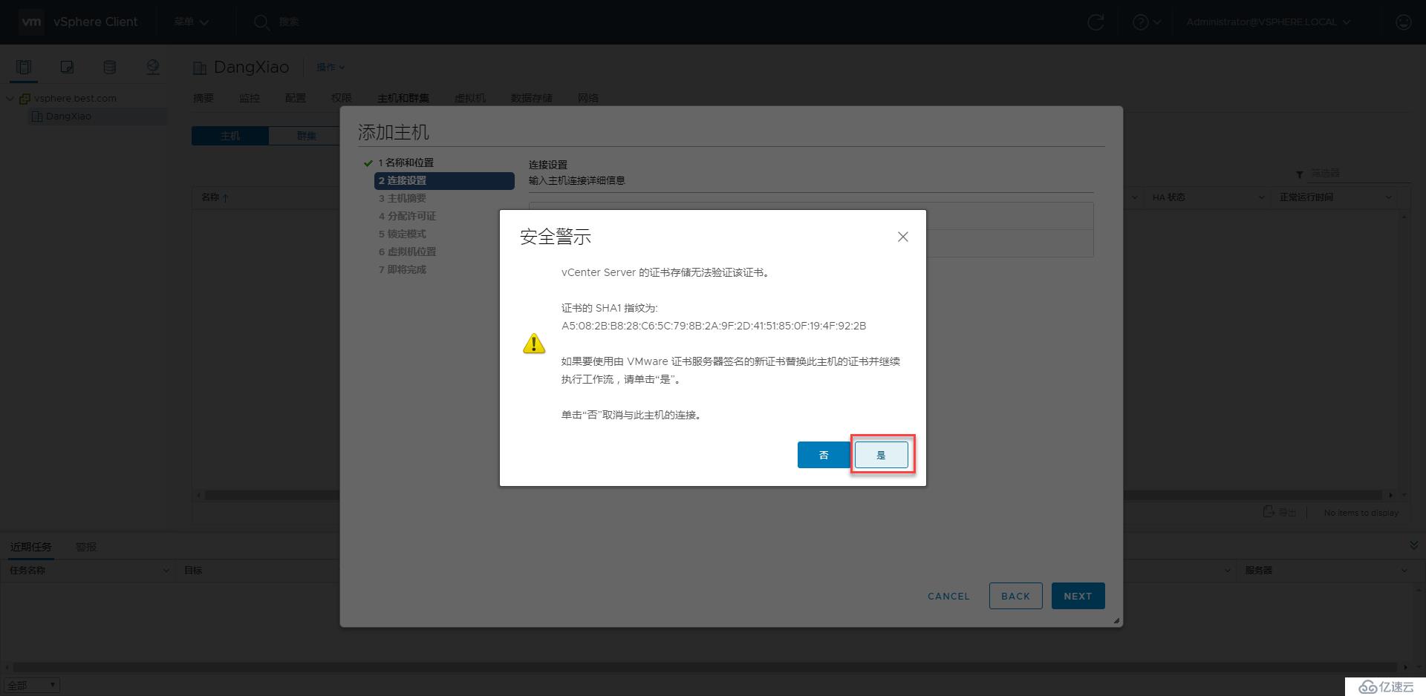
Task: Click CANCEL in the add host wizard
Action: pos(948,596)
